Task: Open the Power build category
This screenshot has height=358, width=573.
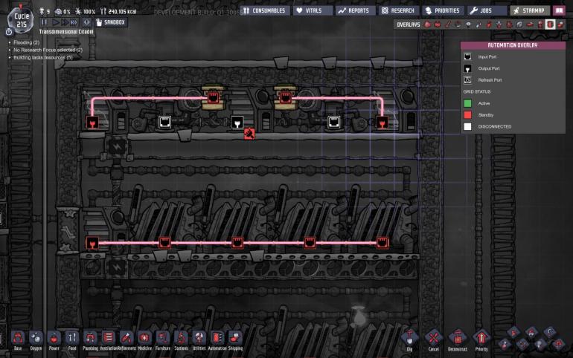Action: pos(54,338)
